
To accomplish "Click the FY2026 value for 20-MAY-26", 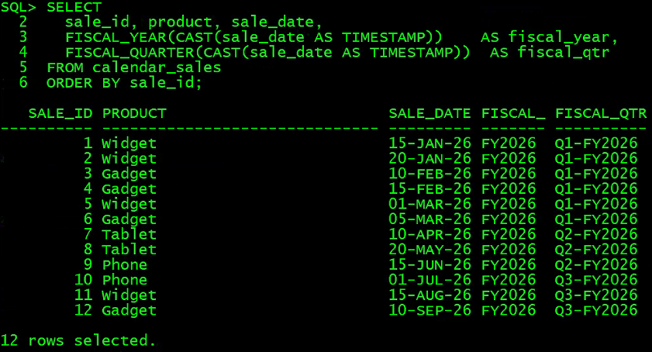I will coord(509,249).
